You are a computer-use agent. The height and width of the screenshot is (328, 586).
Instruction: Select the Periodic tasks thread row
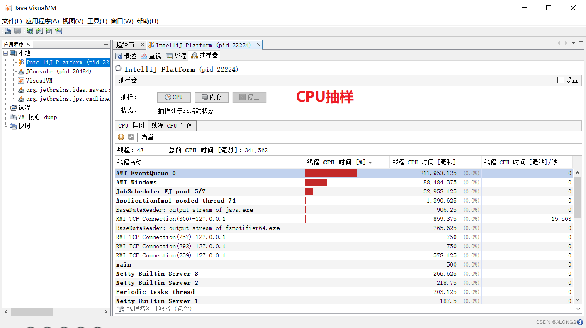tap(344, 292)
